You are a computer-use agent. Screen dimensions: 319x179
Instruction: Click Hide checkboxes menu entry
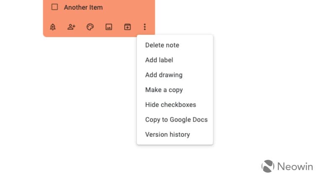(x=175, y=105)
